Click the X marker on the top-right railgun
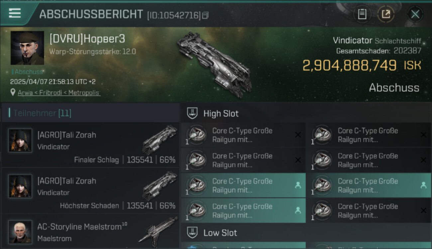Image resolution: width=432 pixels, height=249 pixels. point(423,135)
